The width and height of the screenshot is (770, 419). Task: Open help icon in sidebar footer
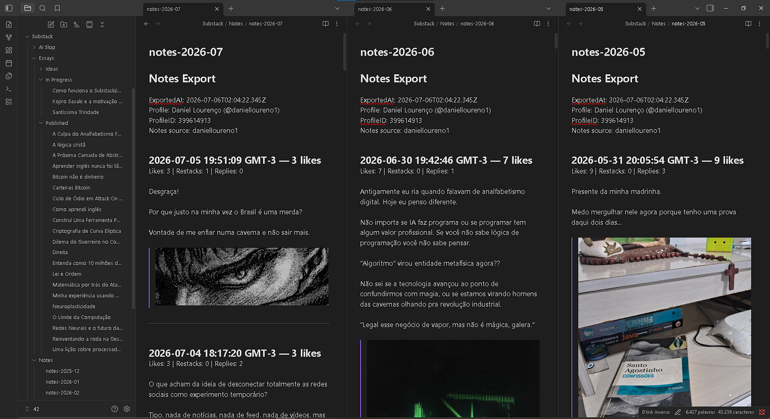click(115, 409)
